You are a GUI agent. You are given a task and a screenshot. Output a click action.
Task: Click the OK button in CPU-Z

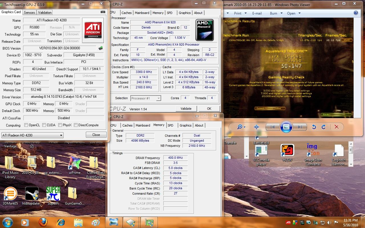tap(209, 109)
